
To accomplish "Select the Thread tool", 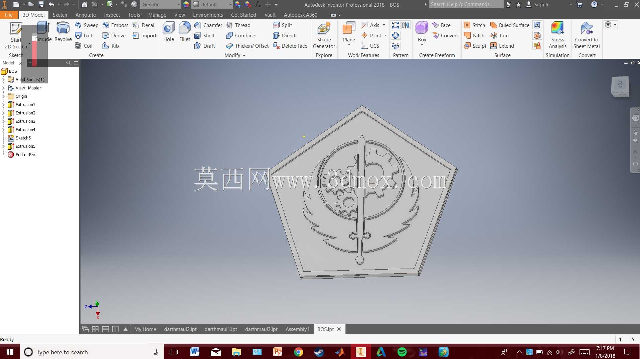I will tap(238, 25).
